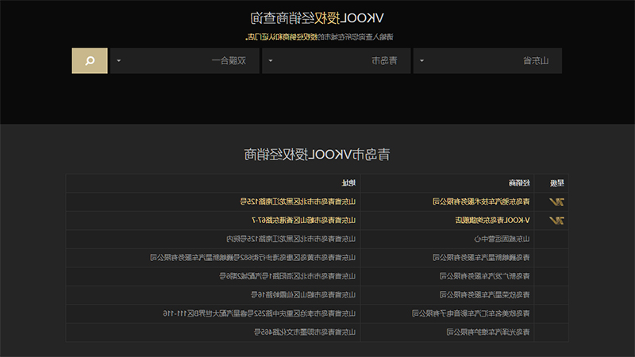The image size is (635, 357).
Task: Click star badge in the V-KOOL旗舰店 row
Action: (x=556, y=221)
